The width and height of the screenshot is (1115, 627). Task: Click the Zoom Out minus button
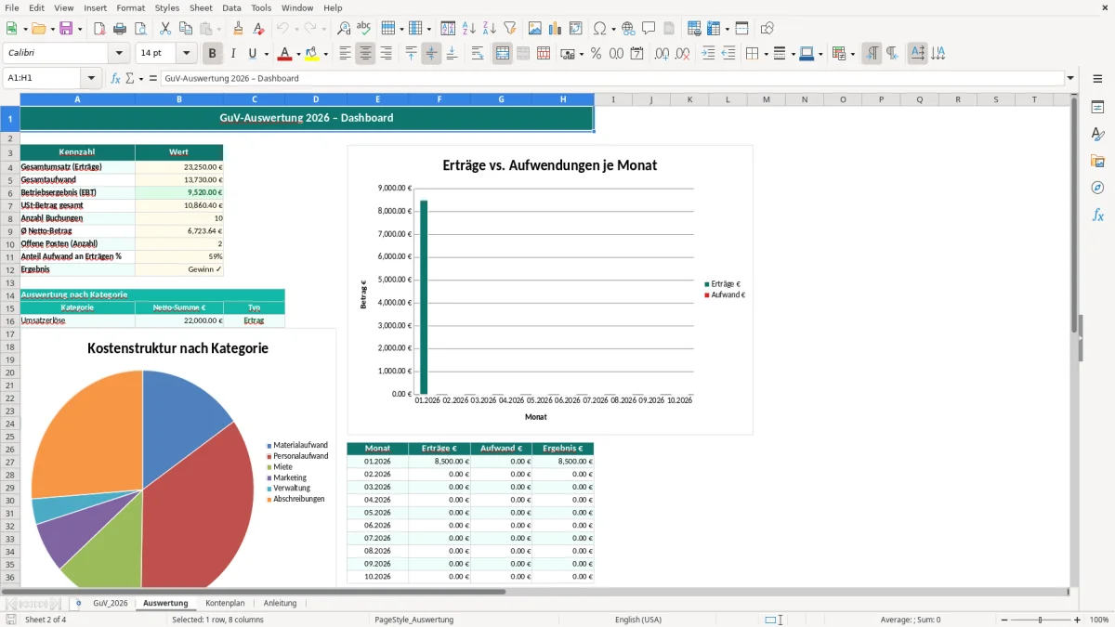[x=1004, y=620]
